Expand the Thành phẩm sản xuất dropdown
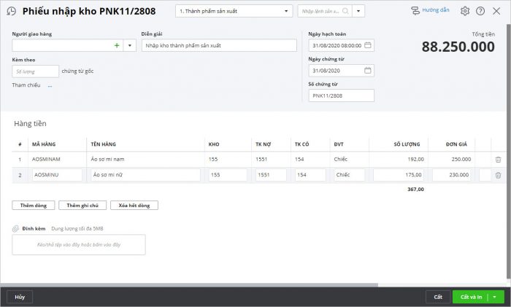Viewport: 511px width, 307px height. 285,12
